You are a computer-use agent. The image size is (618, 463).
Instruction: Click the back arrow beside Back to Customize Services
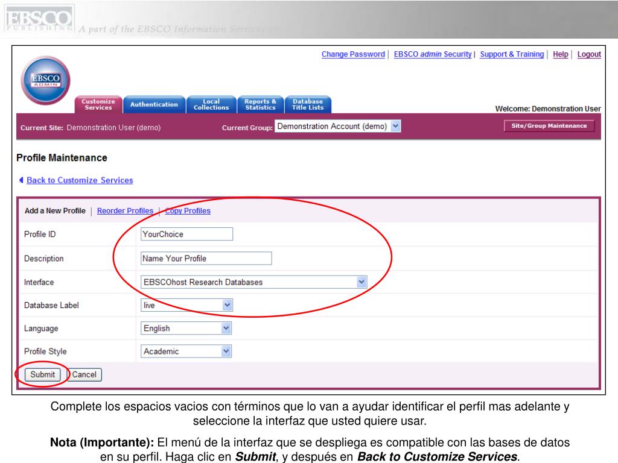(21, 180)
